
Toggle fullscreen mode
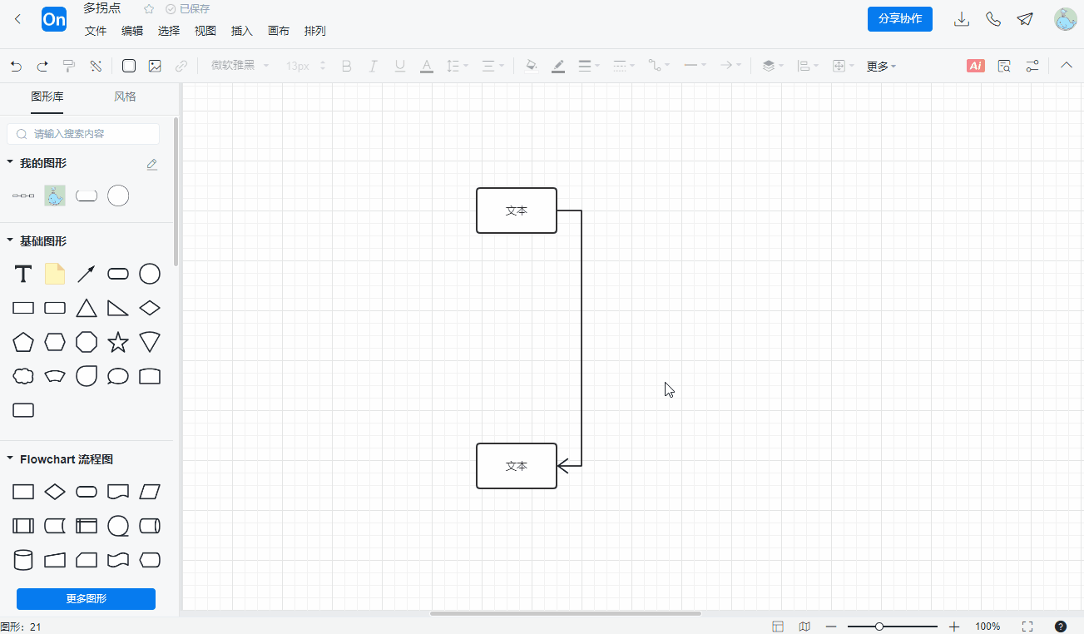[1027, 627]
